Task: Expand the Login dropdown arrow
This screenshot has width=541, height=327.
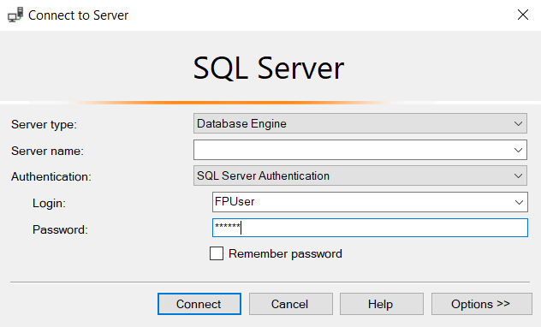Action: click(x=519, y=202)
